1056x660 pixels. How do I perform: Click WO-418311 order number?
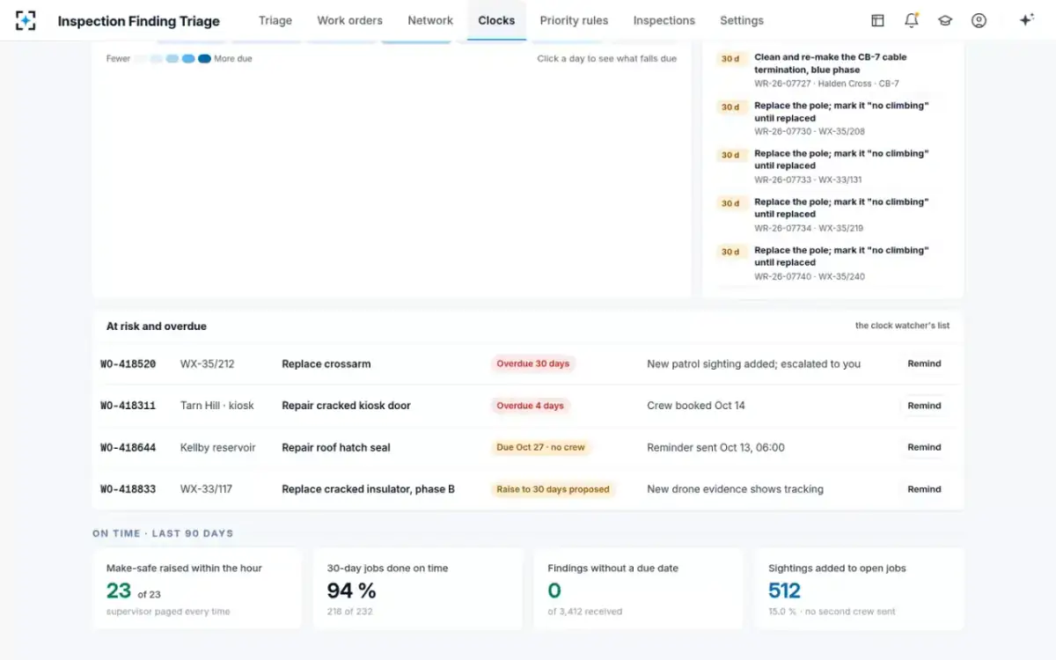click(128, 406)
